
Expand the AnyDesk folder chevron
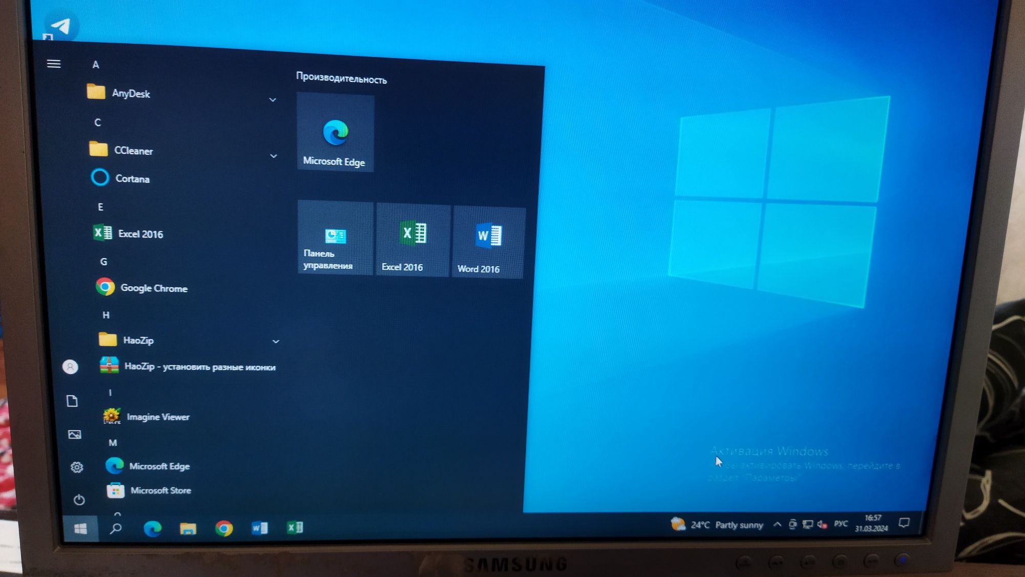click(x=273, y=100)
